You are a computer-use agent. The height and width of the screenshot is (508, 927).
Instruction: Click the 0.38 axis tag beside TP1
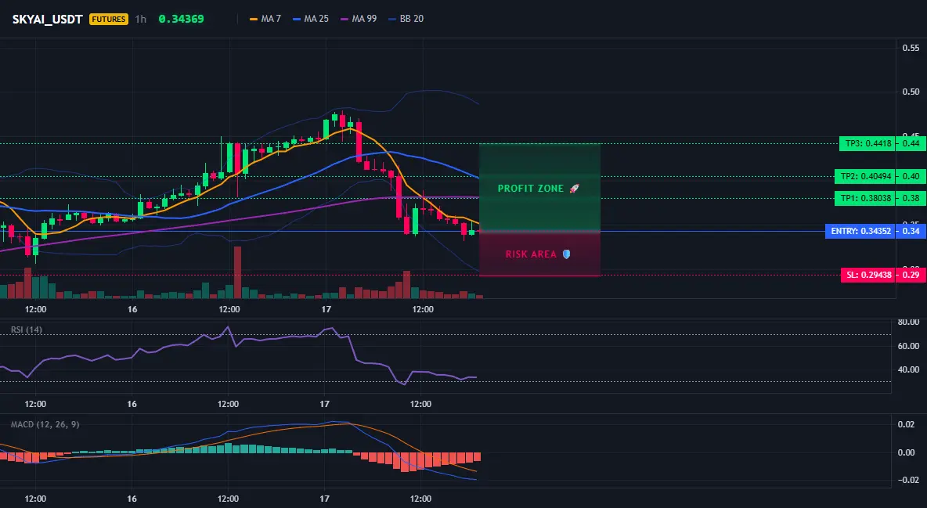tap(911, 198)
